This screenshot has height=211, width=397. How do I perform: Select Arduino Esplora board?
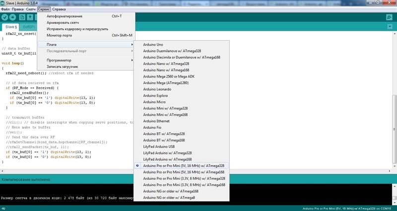[x=182, y=96]
